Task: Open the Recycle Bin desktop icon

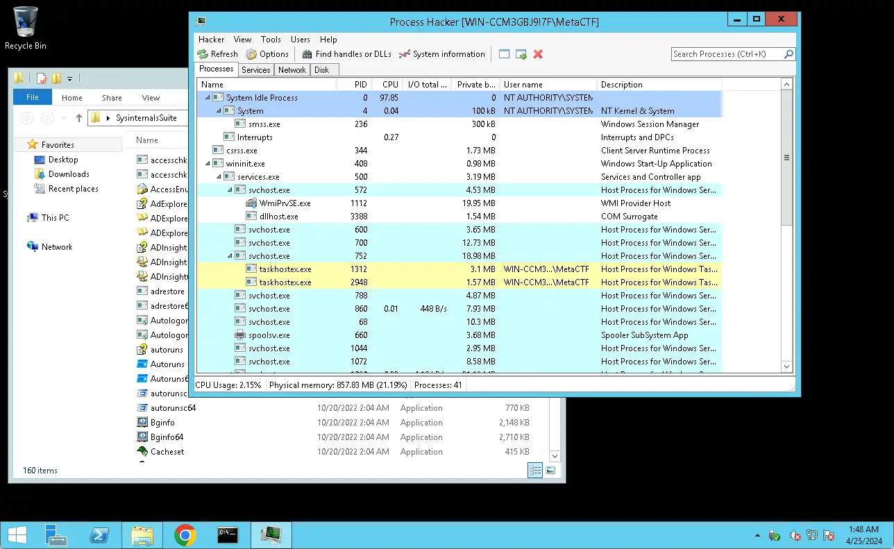Action: [26, 28]
